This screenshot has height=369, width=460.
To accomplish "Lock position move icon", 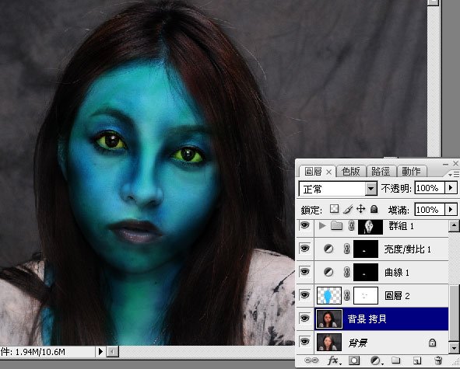I will (x=360, y=209).
